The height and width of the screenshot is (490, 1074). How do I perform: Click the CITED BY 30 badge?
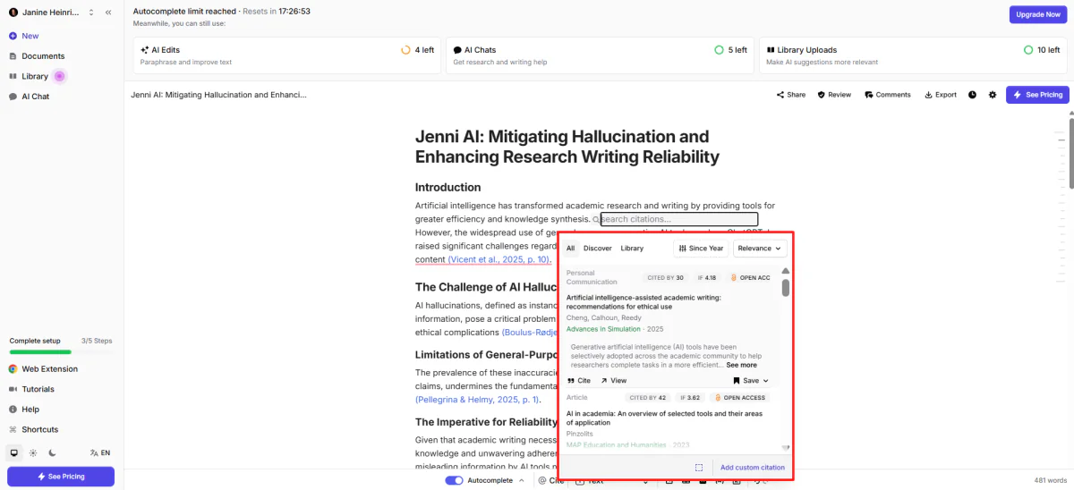tap(665, 278)
